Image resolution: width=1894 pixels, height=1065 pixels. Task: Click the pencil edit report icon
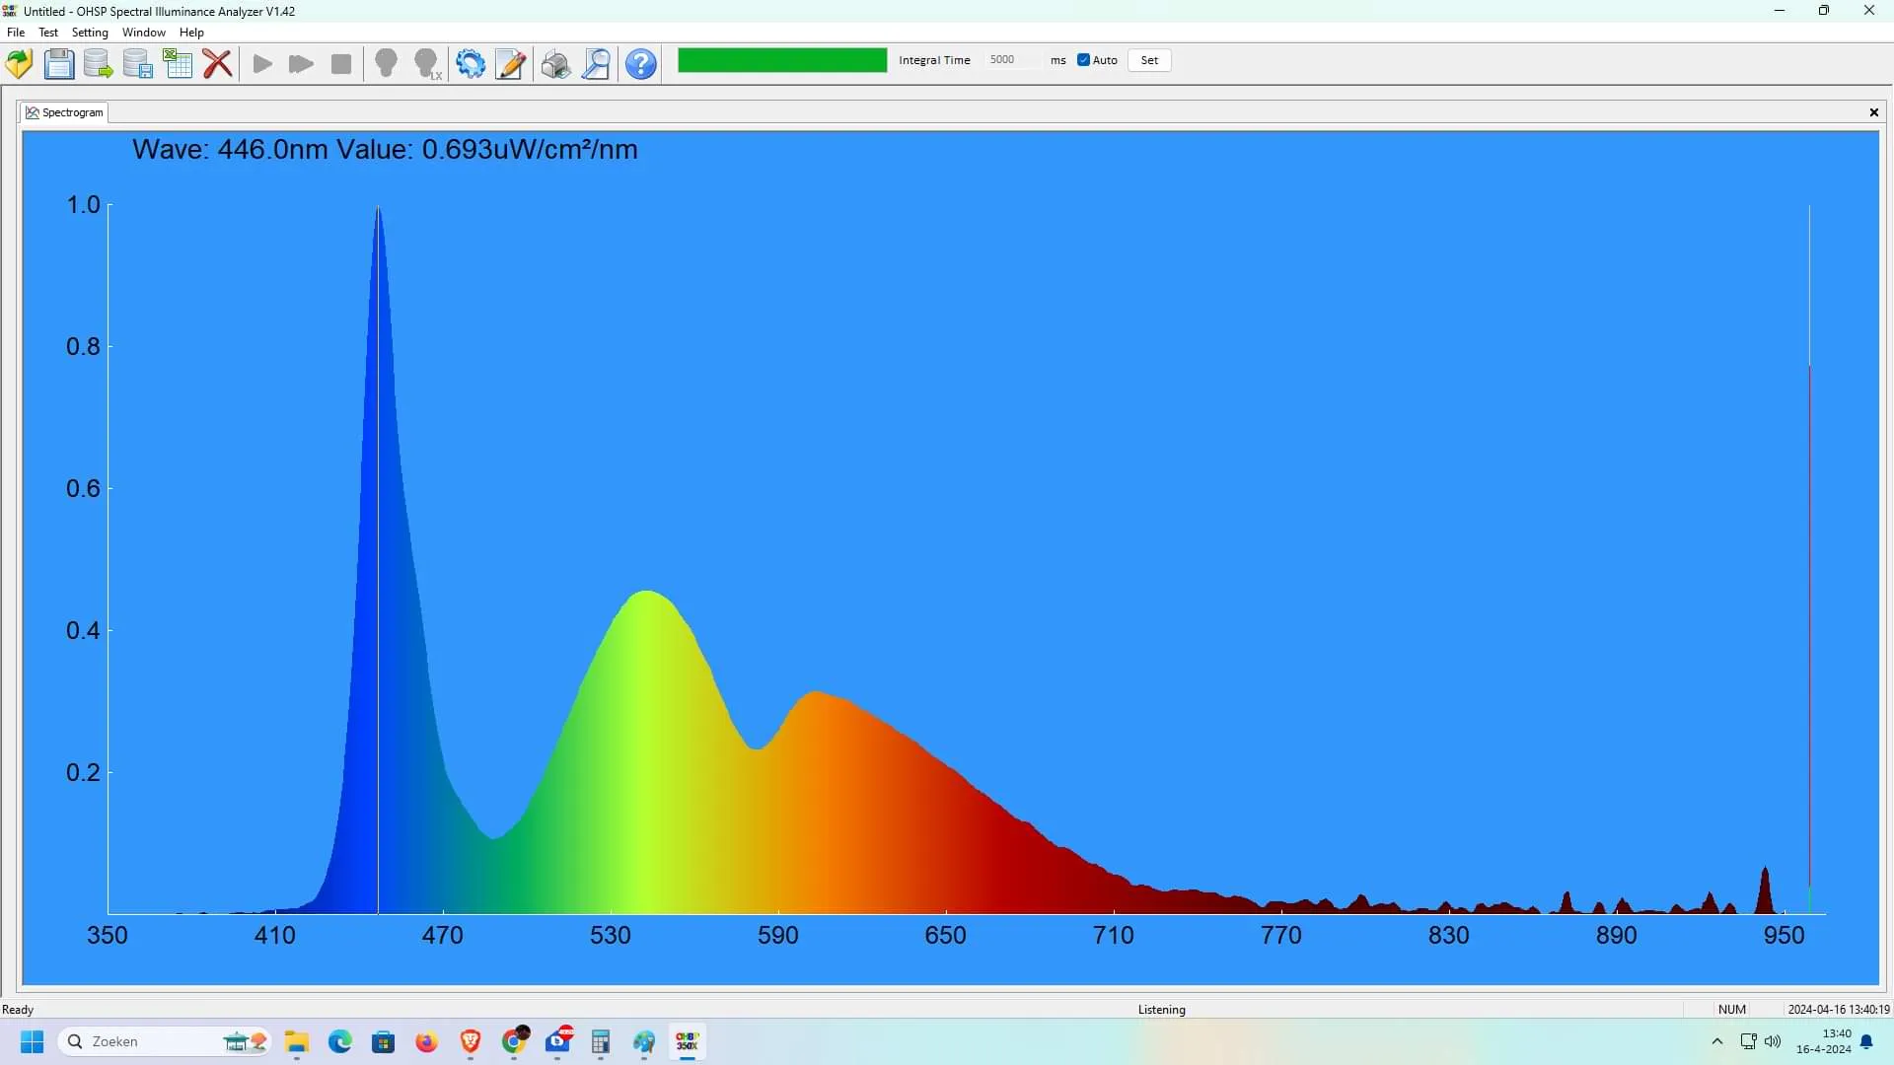[510, 64]
